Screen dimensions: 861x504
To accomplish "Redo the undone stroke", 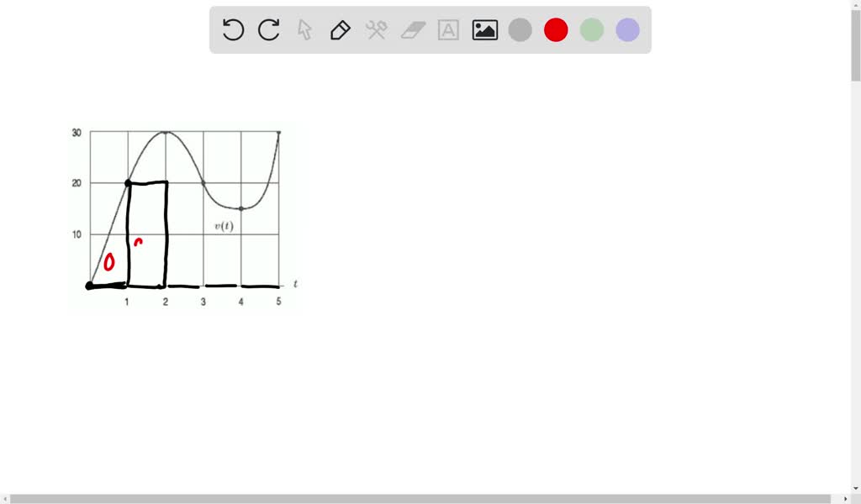I will click(267, 29).
